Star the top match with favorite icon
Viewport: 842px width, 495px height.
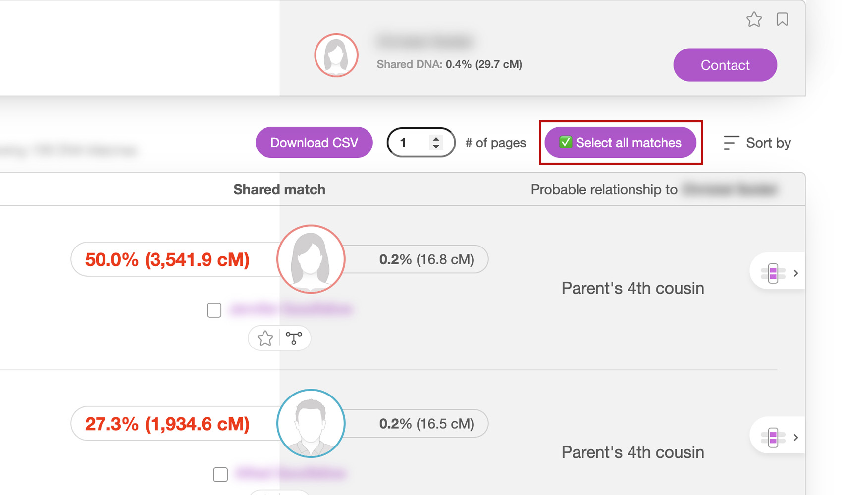point(754,19)
